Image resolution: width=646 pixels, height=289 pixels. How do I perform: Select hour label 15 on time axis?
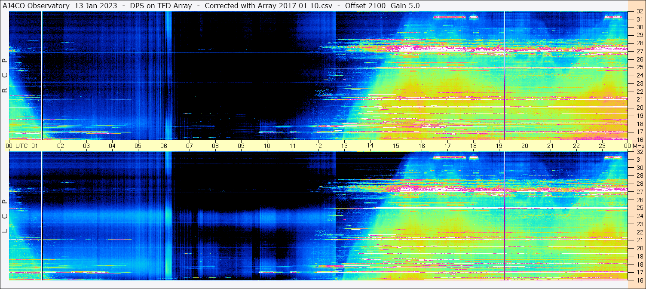pyautogui.click(x=396, y=146)
